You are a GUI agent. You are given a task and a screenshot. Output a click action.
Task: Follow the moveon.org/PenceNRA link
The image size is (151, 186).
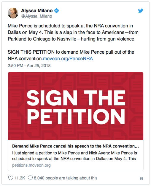(68, 59)
